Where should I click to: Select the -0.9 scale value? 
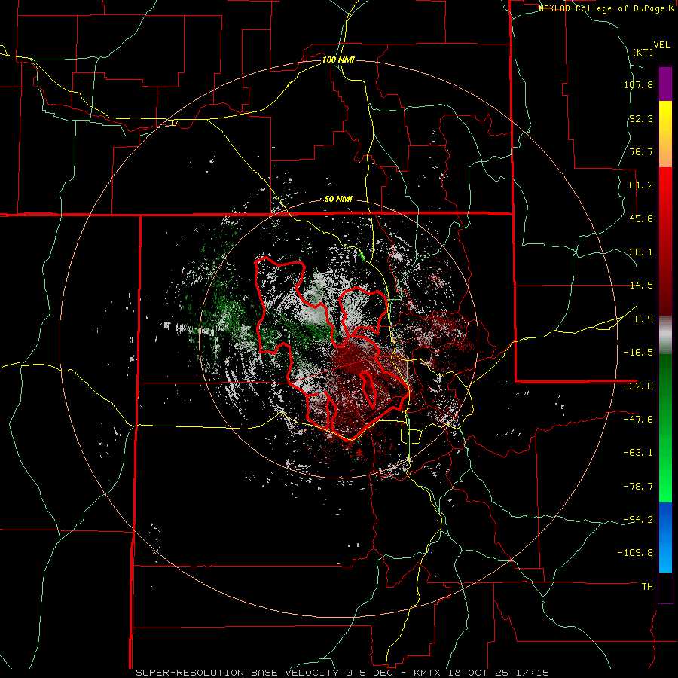[641, 319]
